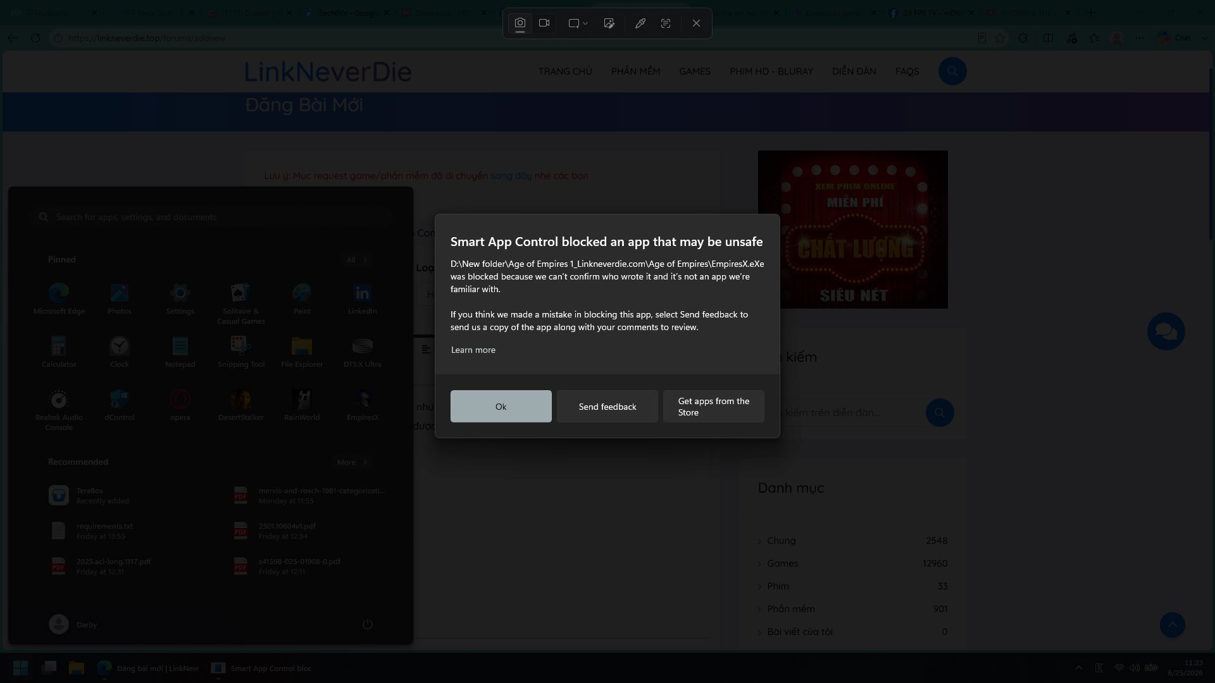Launch the pinned DTS:X Ultra app
The width and height of the screenshot is (1215, 683).
363,352
